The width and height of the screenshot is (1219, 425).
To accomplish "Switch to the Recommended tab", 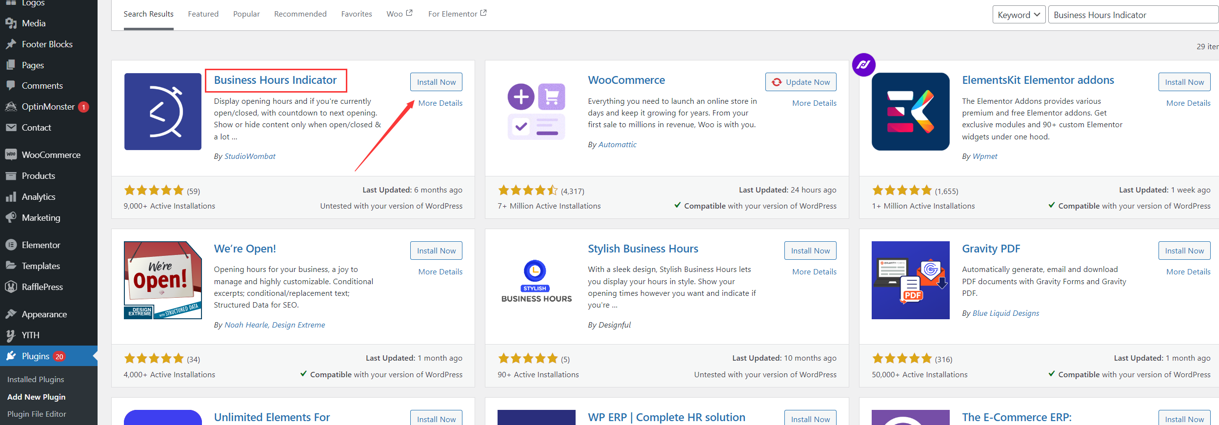I will tap(300, 14).
